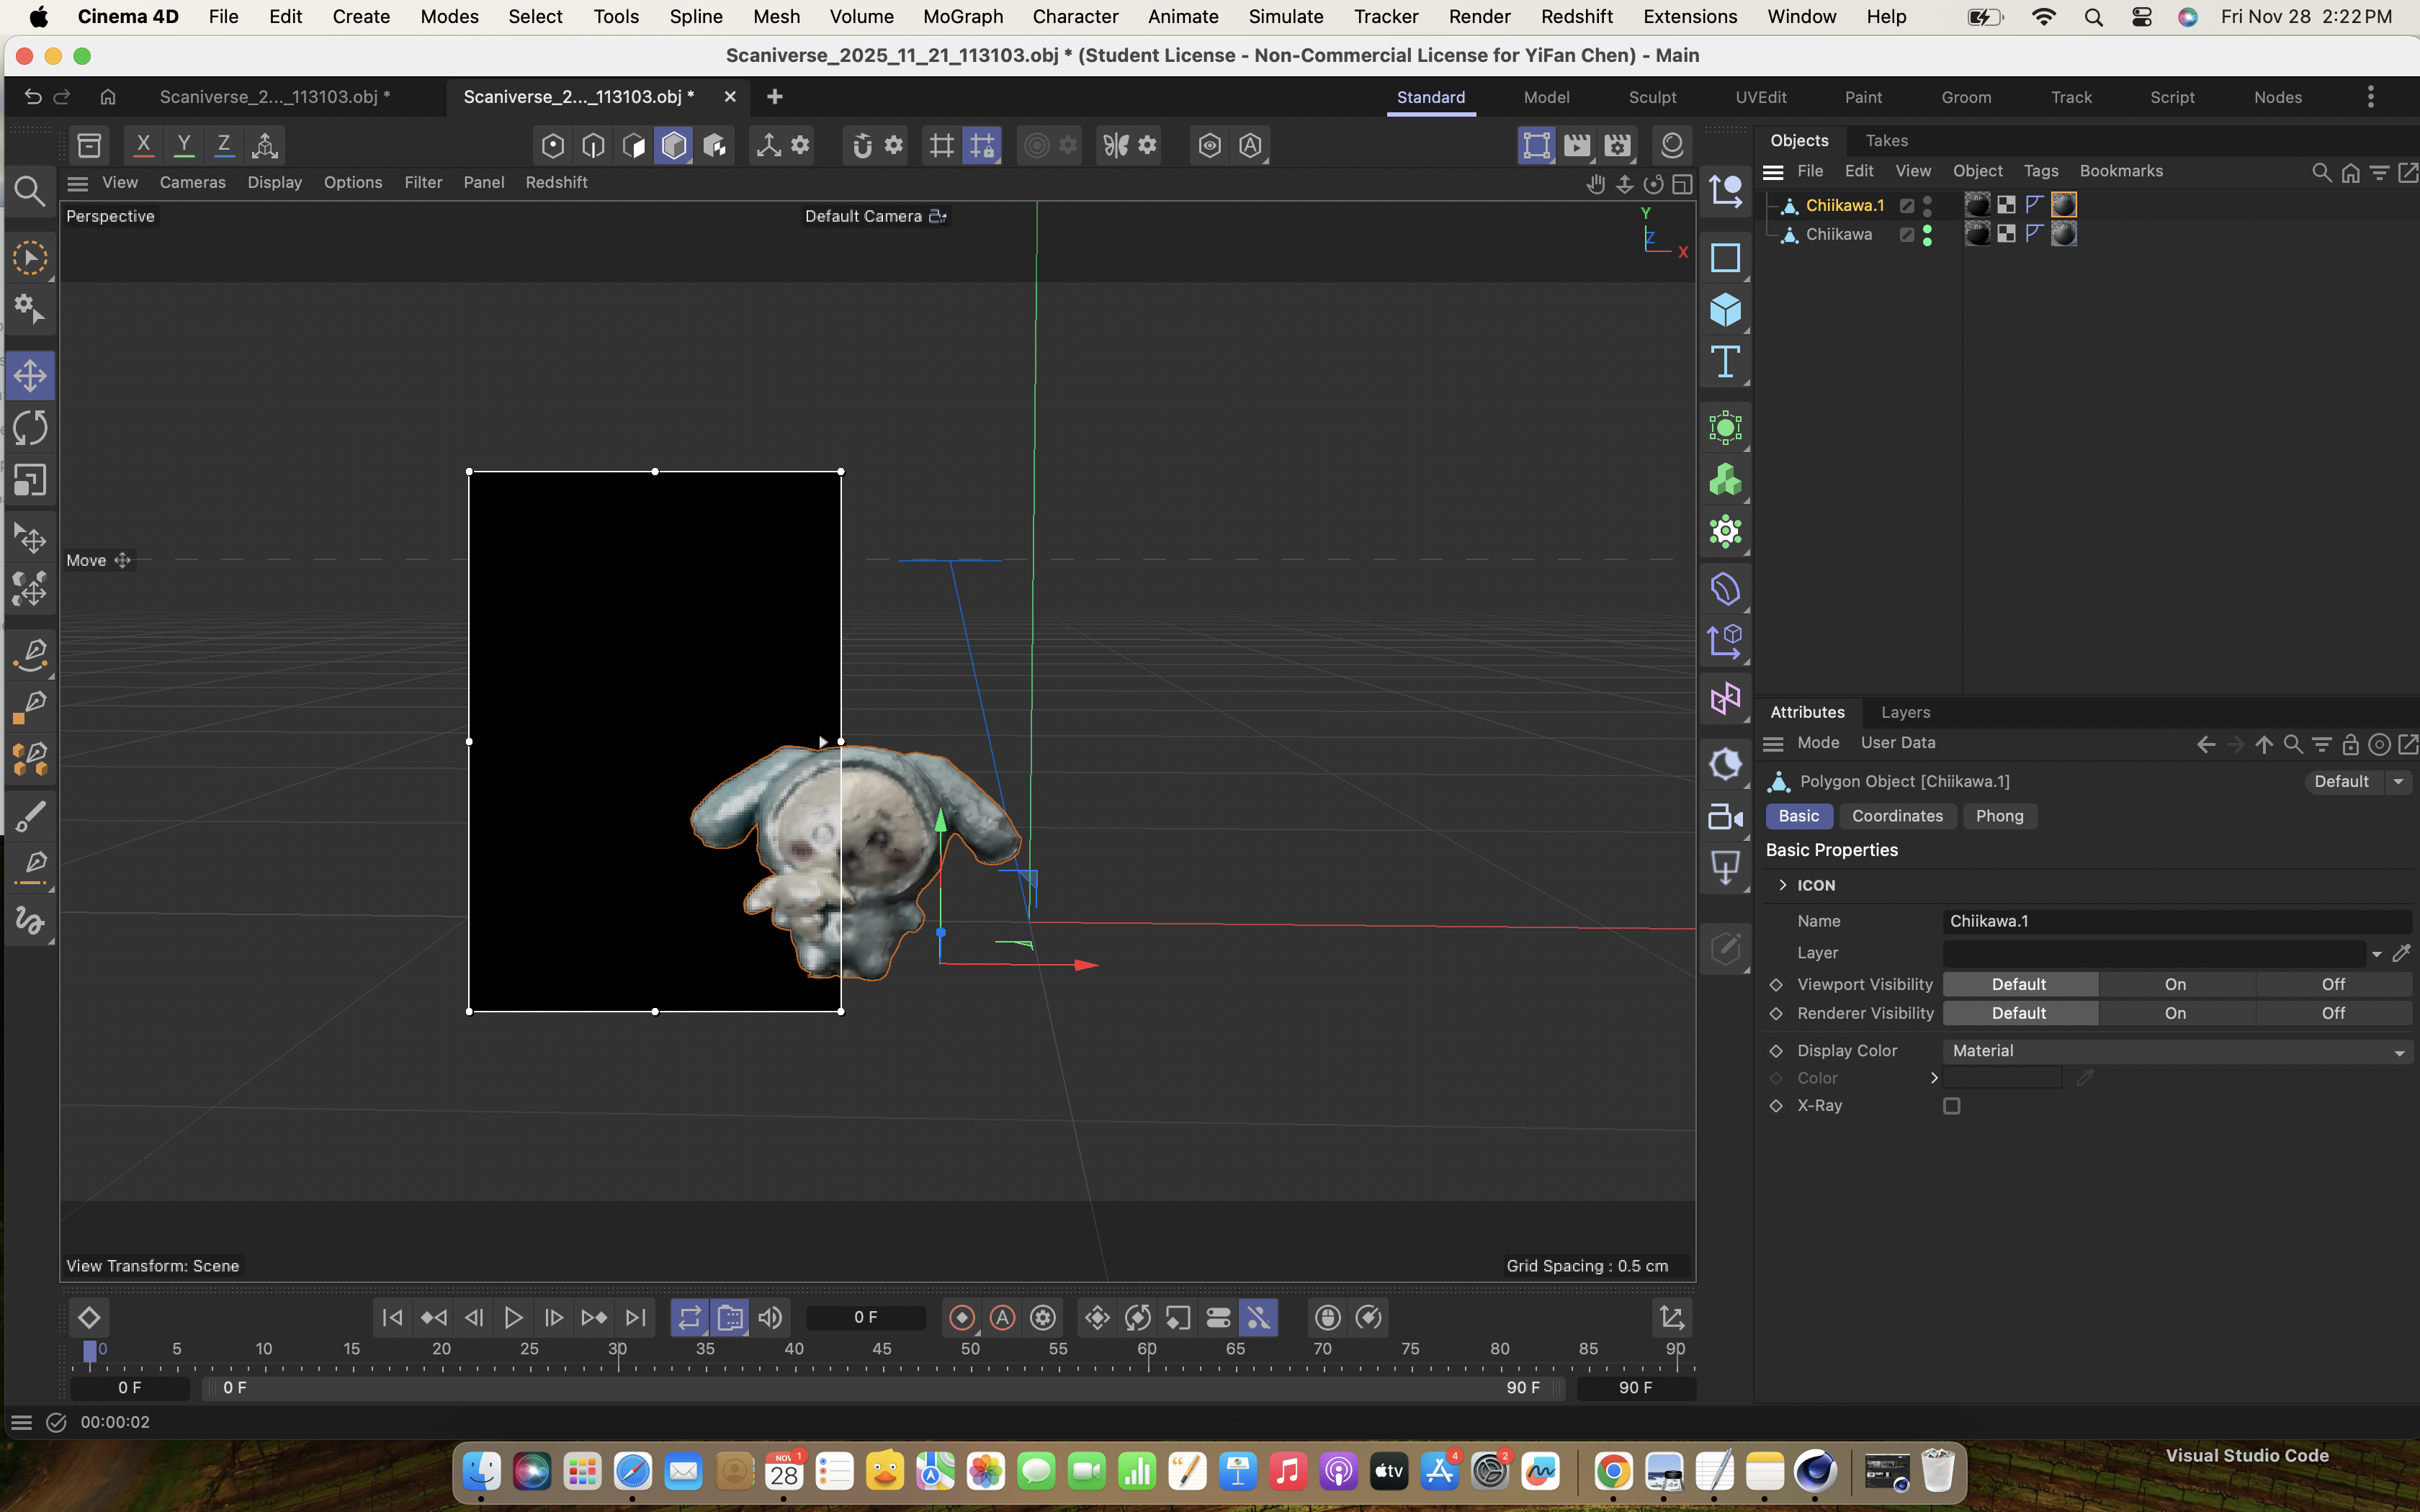Click the Play Forward button in timeline
Image resolution: width=2420 pixels, height=1512 pixels.
point(513,1318)
